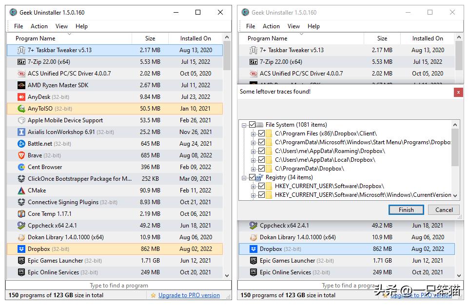Click ACS Unified driver icon in left window
469x305 pixels.
[x=21, y=74]
